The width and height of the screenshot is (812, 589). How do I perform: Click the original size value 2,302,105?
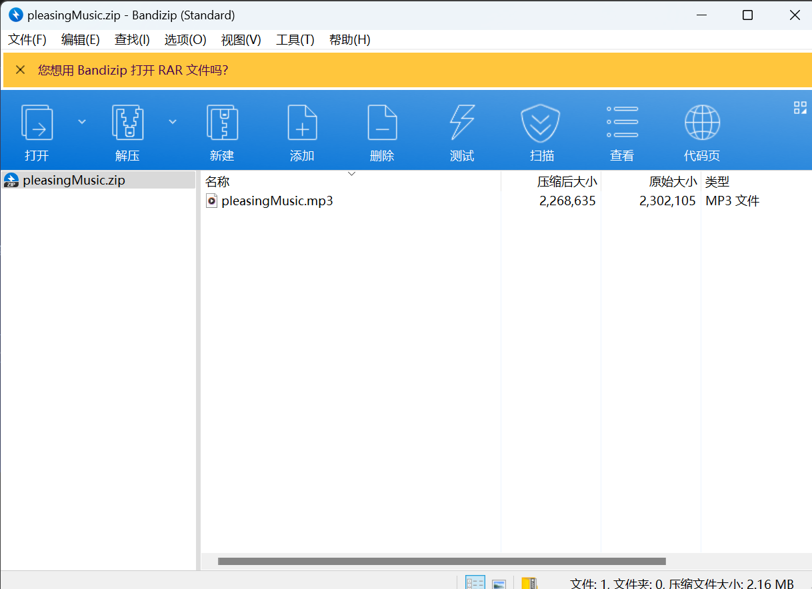(667, 201)
